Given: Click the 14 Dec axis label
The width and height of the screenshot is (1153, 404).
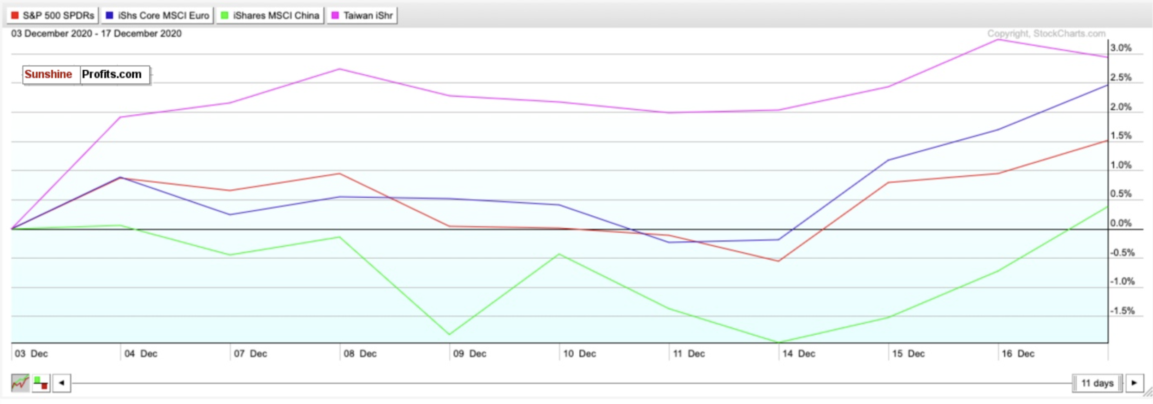Looking at the screenshot, I should (799, 354).
